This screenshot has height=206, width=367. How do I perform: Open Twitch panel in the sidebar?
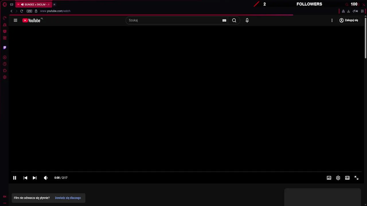pos(5,47)
